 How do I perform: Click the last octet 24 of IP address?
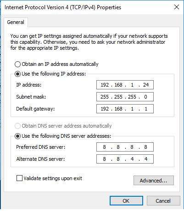coord(146,85)
